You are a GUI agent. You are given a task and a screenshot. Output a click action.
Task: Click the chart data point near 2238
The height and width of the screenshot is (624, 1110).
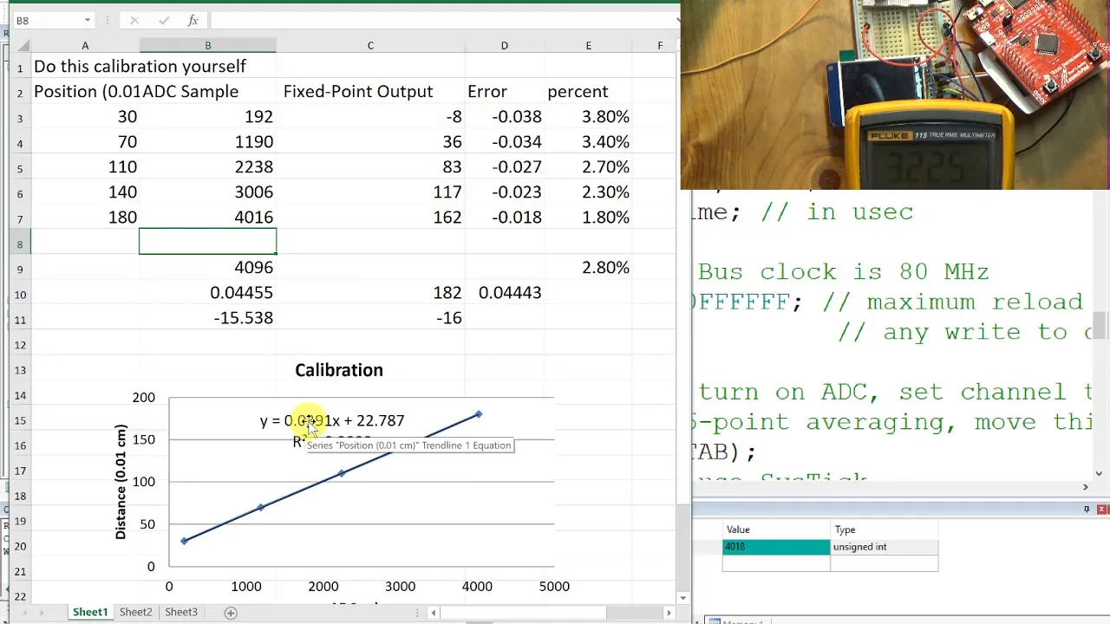(342, 473)
